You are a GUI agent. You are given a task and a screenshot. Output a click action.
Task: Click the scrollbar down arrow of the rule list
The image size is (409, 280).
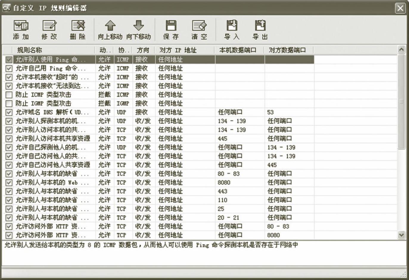pyautogui.click(x=402, y=235)
